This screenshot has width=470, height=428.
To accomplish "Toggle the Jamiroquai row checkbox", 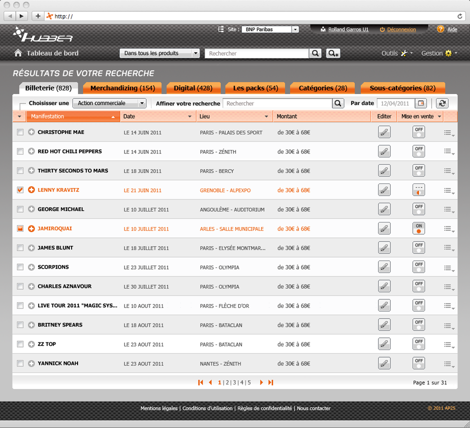I will (20, 228).
